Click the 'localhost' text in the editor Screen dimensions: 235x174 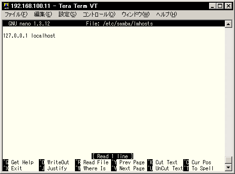pos(43,36)
